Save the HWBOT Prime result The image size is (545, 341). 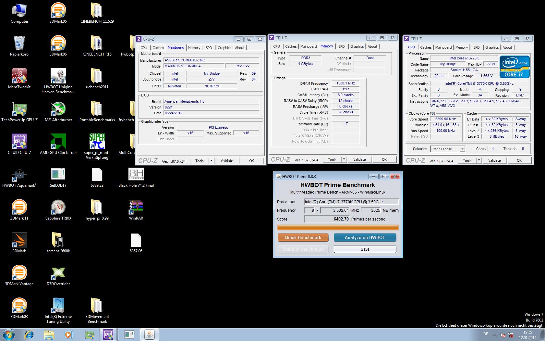pyautogui.click(x=365, y=249)
